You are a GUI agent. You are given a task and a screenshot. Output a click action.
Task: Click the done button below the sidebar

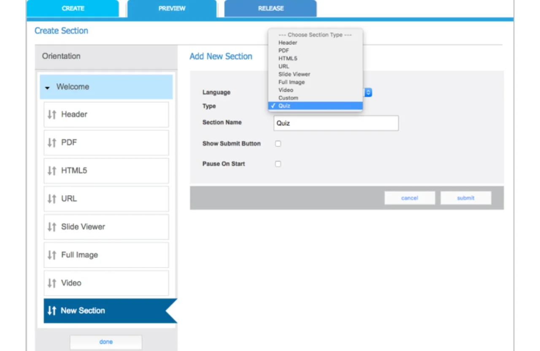106,342
